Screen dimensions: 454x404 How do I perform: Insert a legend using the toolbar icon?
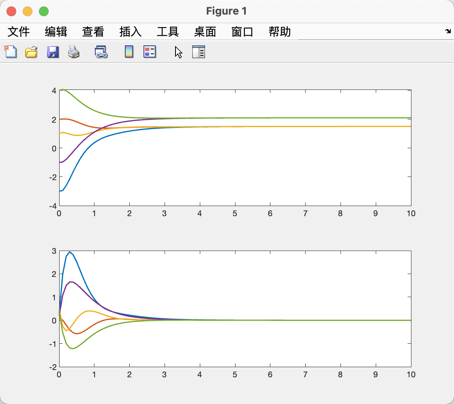[x=150, y=52]
